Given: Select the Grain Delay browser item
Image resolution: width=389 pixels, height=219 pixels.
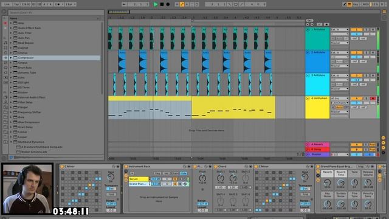Looking at the screenshot, I should point(26,127).
